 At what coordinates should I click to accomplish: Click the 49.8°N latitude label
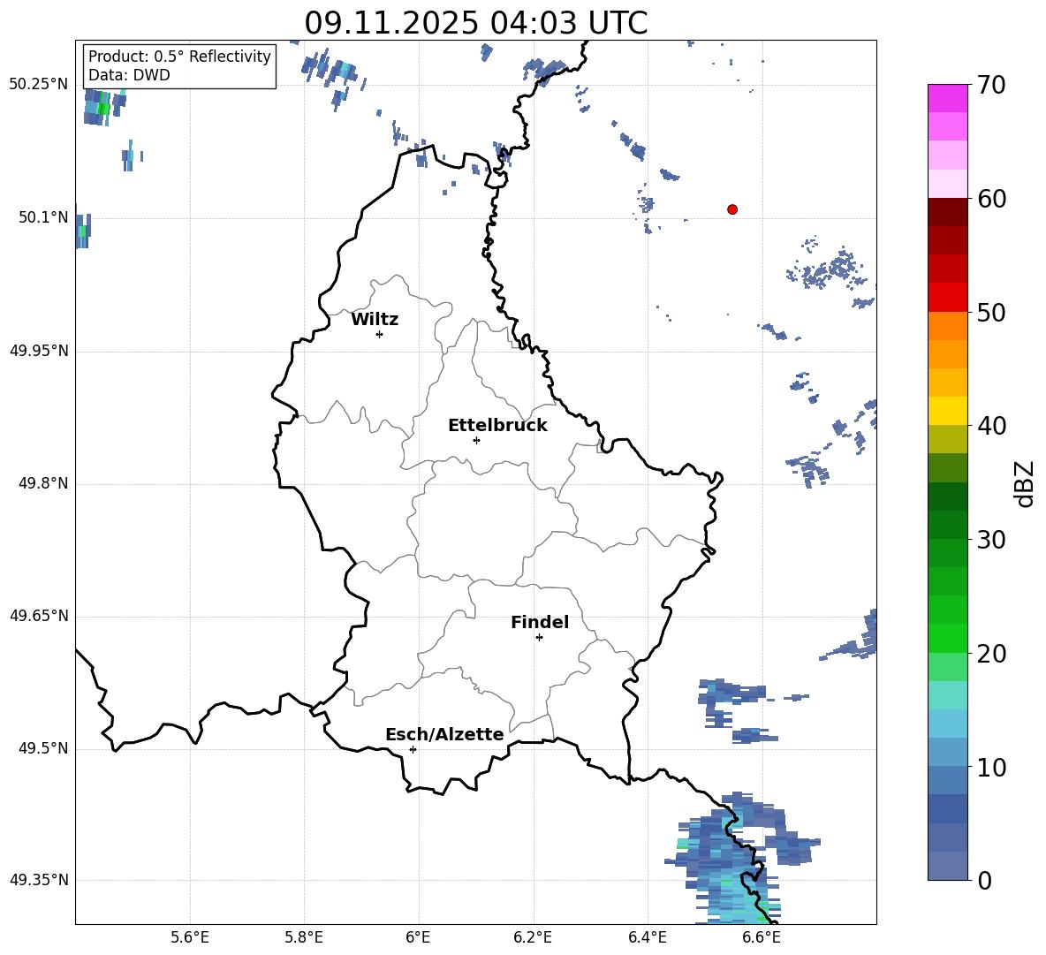click(x=43, y=483)
